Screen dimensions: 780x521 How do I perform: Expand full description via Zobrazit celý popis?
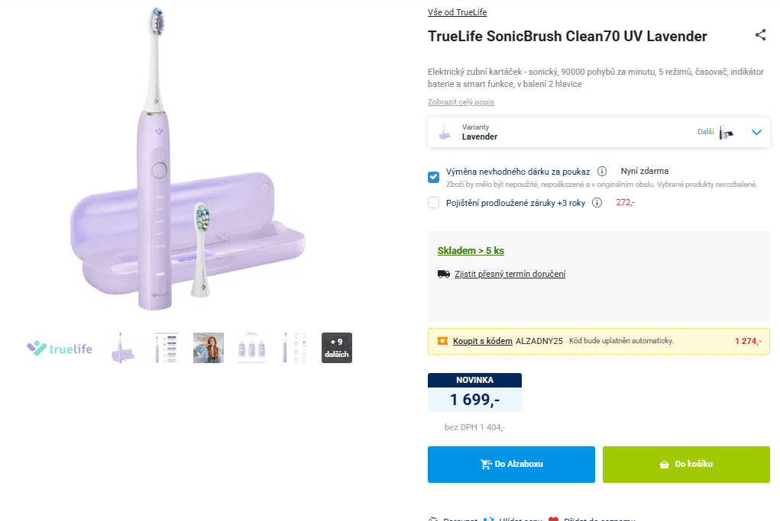460,101
